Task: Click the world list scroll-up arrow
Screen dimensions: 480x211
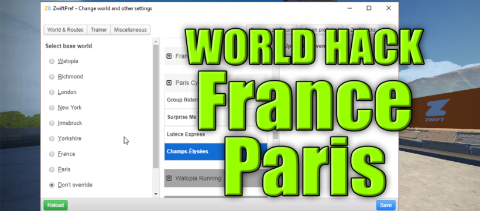Action: pyautogui.click(x=156, y=42)
